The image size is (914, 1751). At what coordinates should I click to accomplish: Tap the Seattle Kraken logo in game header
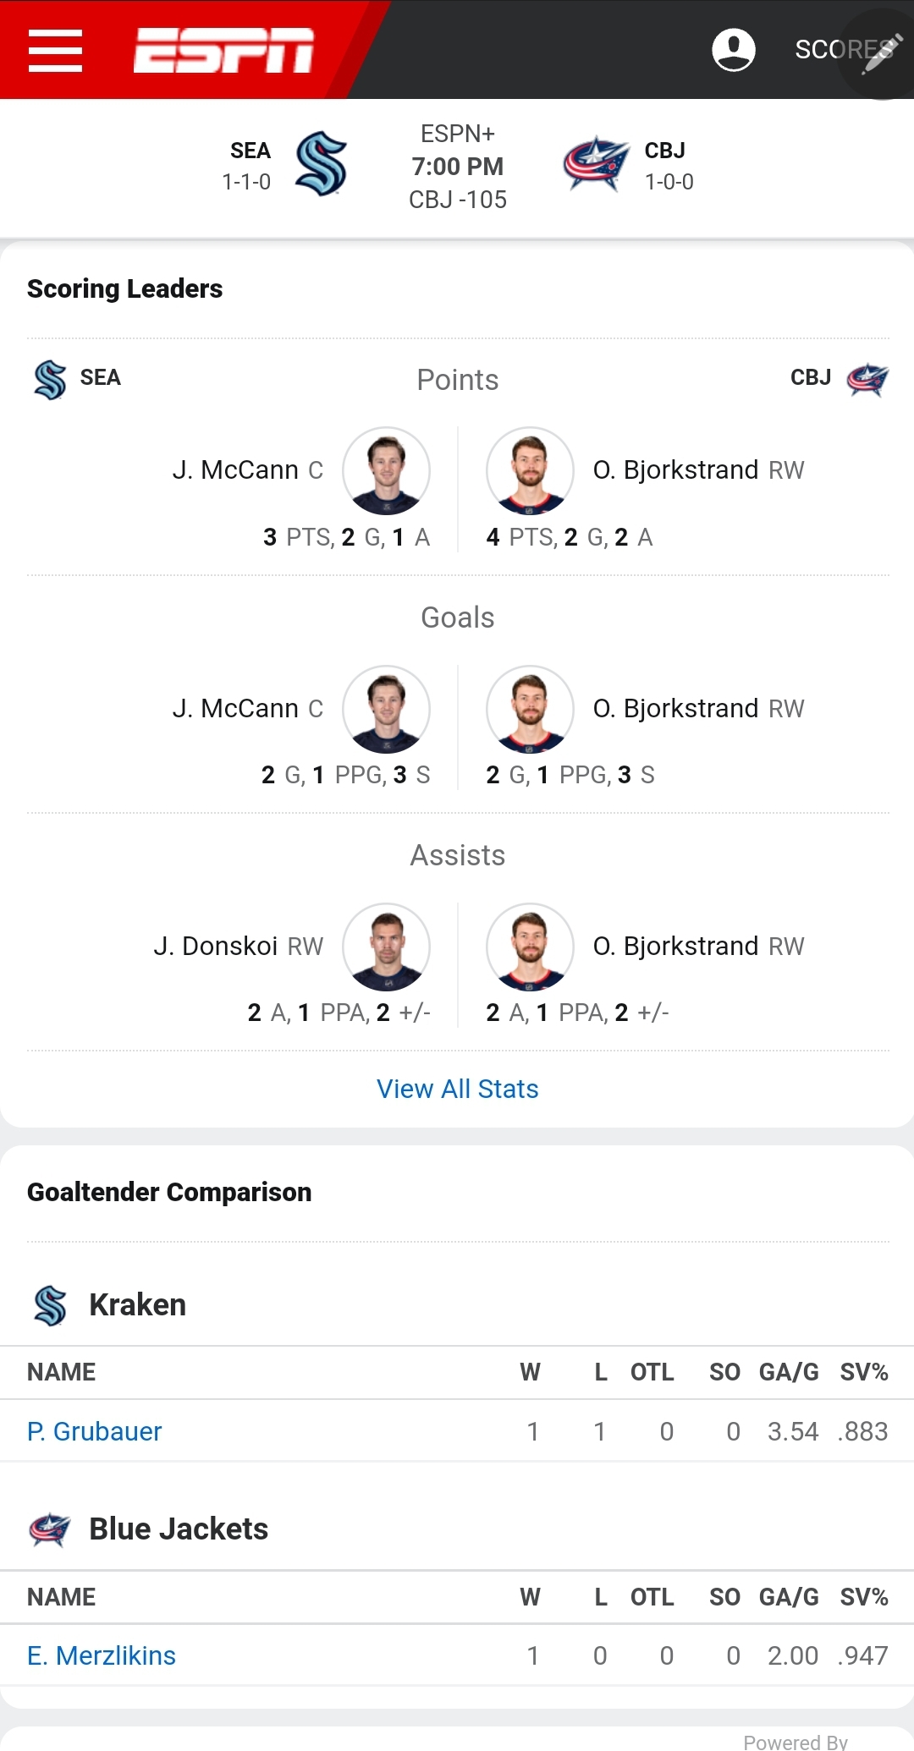(x=321, y=164)
